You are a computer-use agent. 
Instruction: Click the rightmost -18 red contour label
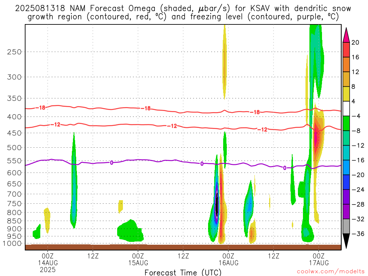pos(255,112)
